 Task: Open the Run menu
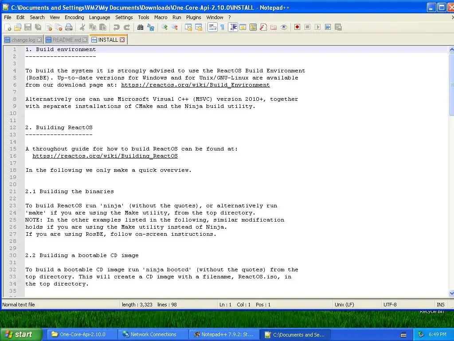pyautogui.click(x=176, y=17)
